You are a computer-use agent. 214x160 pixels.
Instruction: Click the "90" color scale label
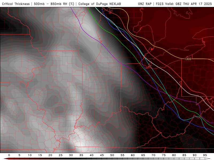195,155
